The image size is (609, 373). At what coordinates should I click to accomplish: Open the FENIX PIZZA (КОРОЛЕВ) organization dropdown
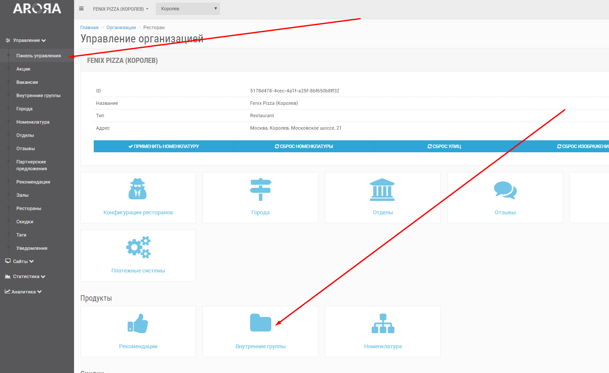(x=121, y=9)
